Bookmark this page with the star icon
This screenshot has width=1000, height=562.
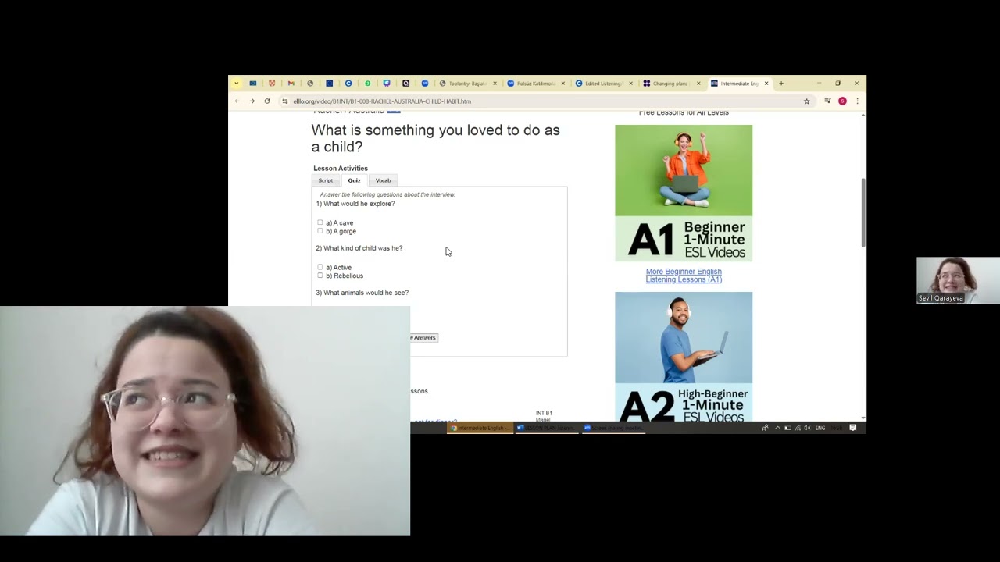[807, 101]
